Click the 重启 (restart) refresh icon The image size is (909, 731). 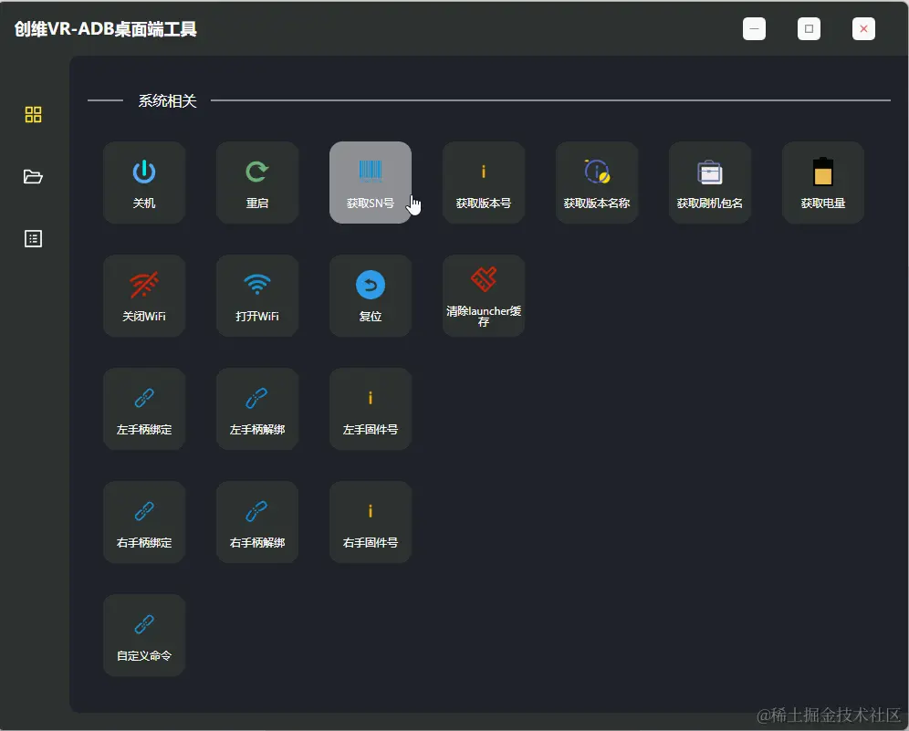[x=257, y=170]
